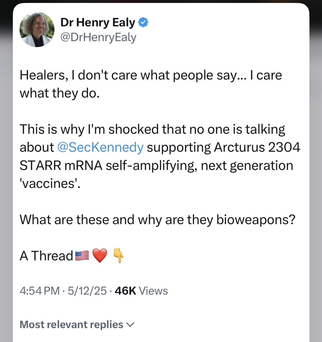Click the American flag emoji
This screenshot has height=342, width=322.
82,256
